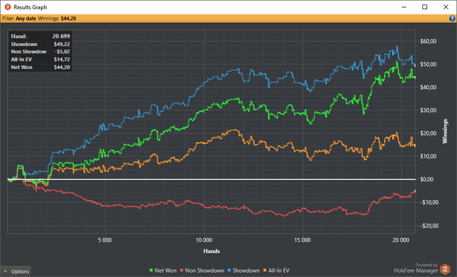The image size is (457, 277).
Task: Click the $20,00 axis label
Action: 428,133
